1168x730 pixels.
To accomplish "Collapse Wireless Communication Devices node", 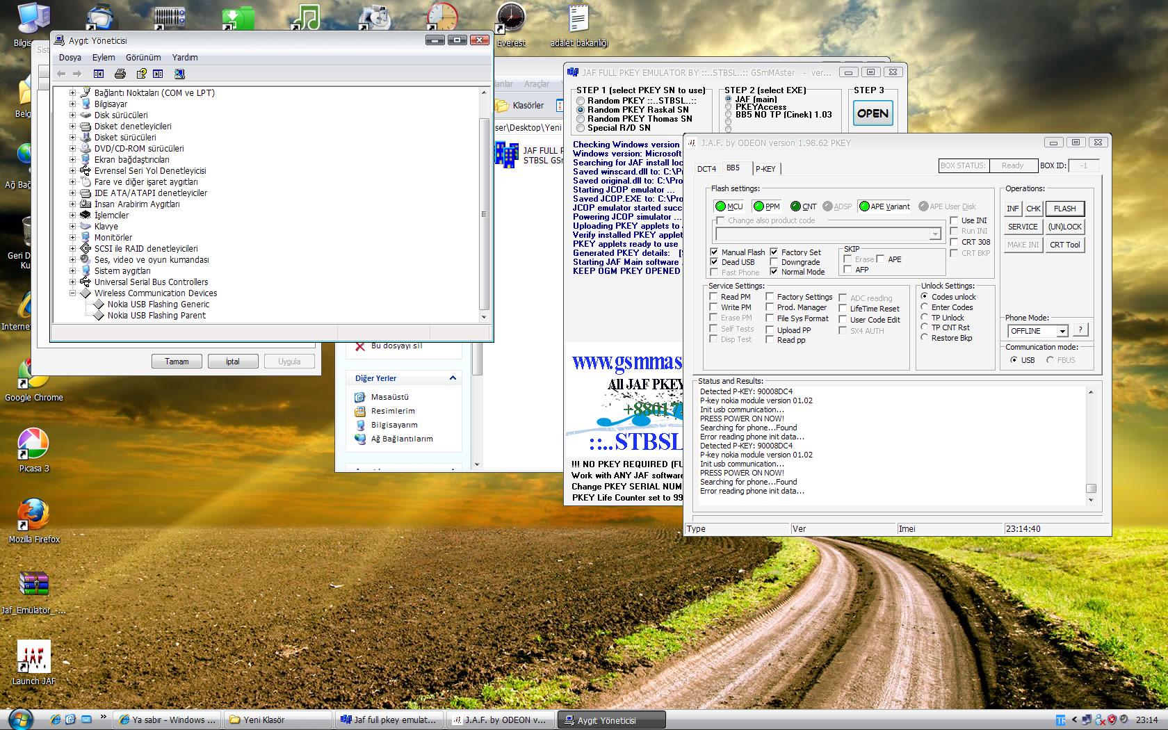I will (x=72, y=293).
